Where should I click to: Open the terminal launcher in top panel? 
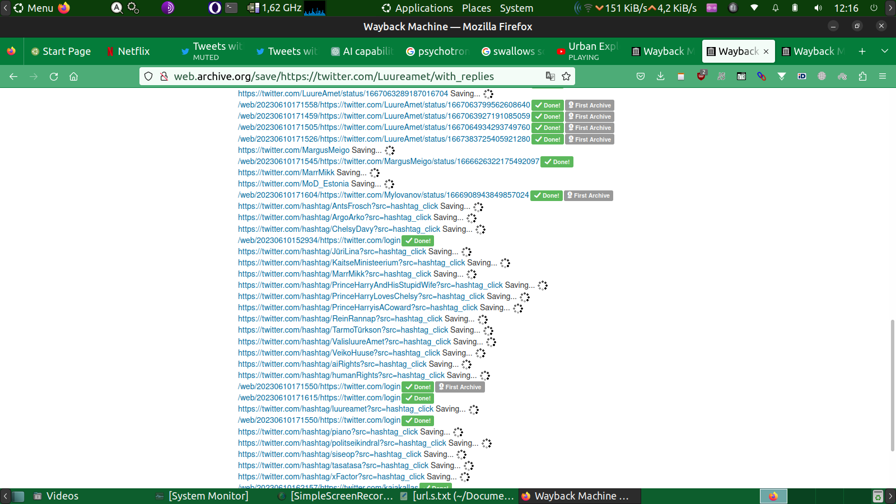tap(231, 8)
